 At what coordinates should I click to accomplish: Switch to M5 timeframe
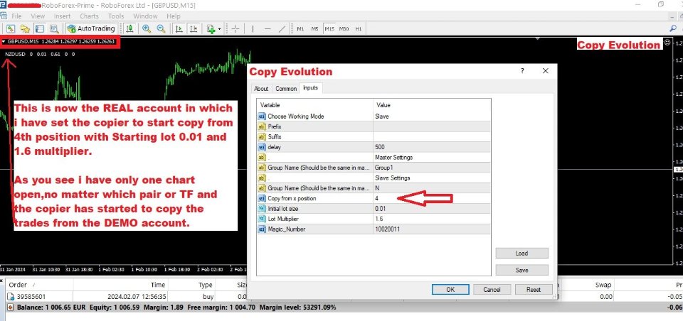tap(315, 28)
